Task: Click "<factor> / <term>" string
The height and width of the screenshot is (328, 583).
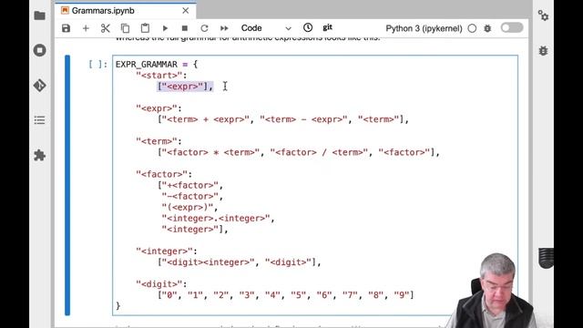Action: coord(319,152)
